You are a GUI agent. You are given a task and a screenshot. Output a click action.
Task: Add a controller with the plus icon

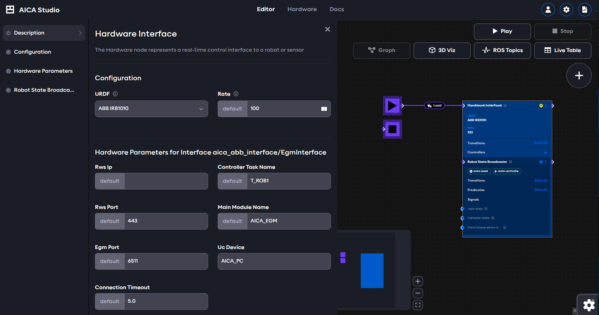[545, 153]
